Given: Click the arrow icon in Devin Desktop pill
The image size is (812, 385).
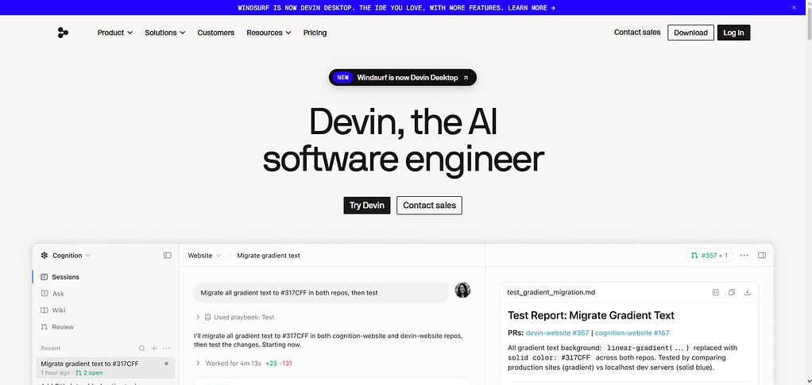Looking at the screenshot, I should point(465,78).
